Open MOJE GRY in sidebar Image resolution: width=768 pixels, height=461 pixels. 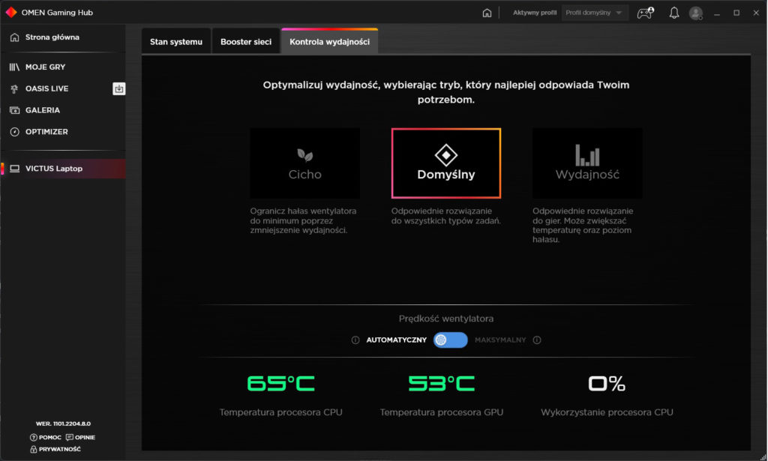(x=45, y=67)
